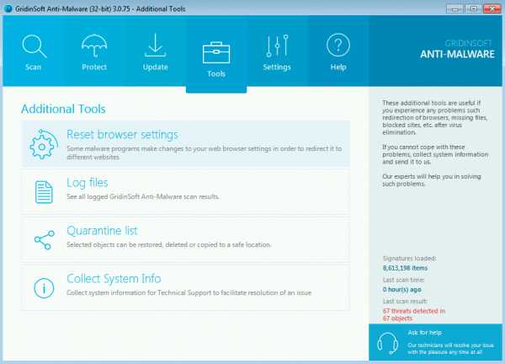
Task: Click the 'See all logged GridinSoft Anti-Malware scan results' description
Action: pyautogui.click(x=143, y=196)
